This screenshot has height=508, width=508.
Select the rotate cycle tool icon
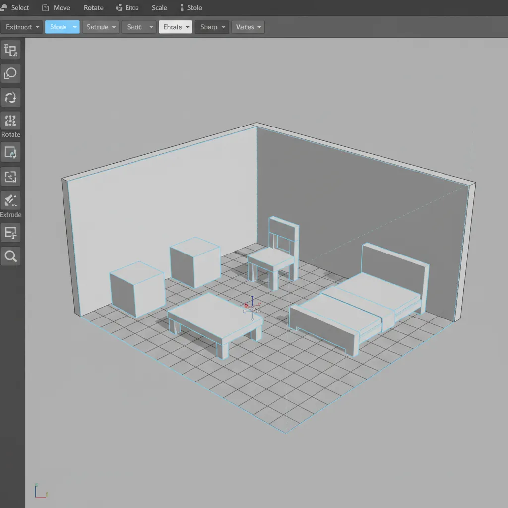pos(10,98)
